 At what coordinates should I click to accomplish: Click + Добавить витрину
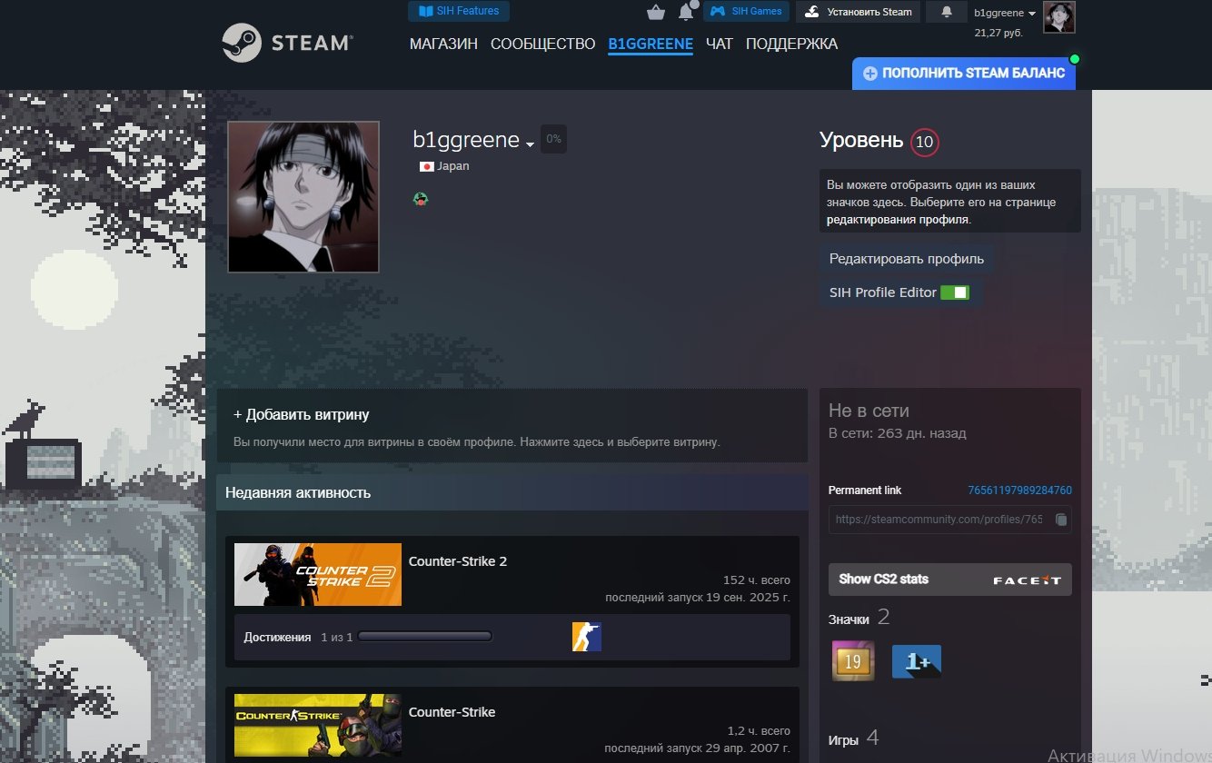click(x=302, y=414)
